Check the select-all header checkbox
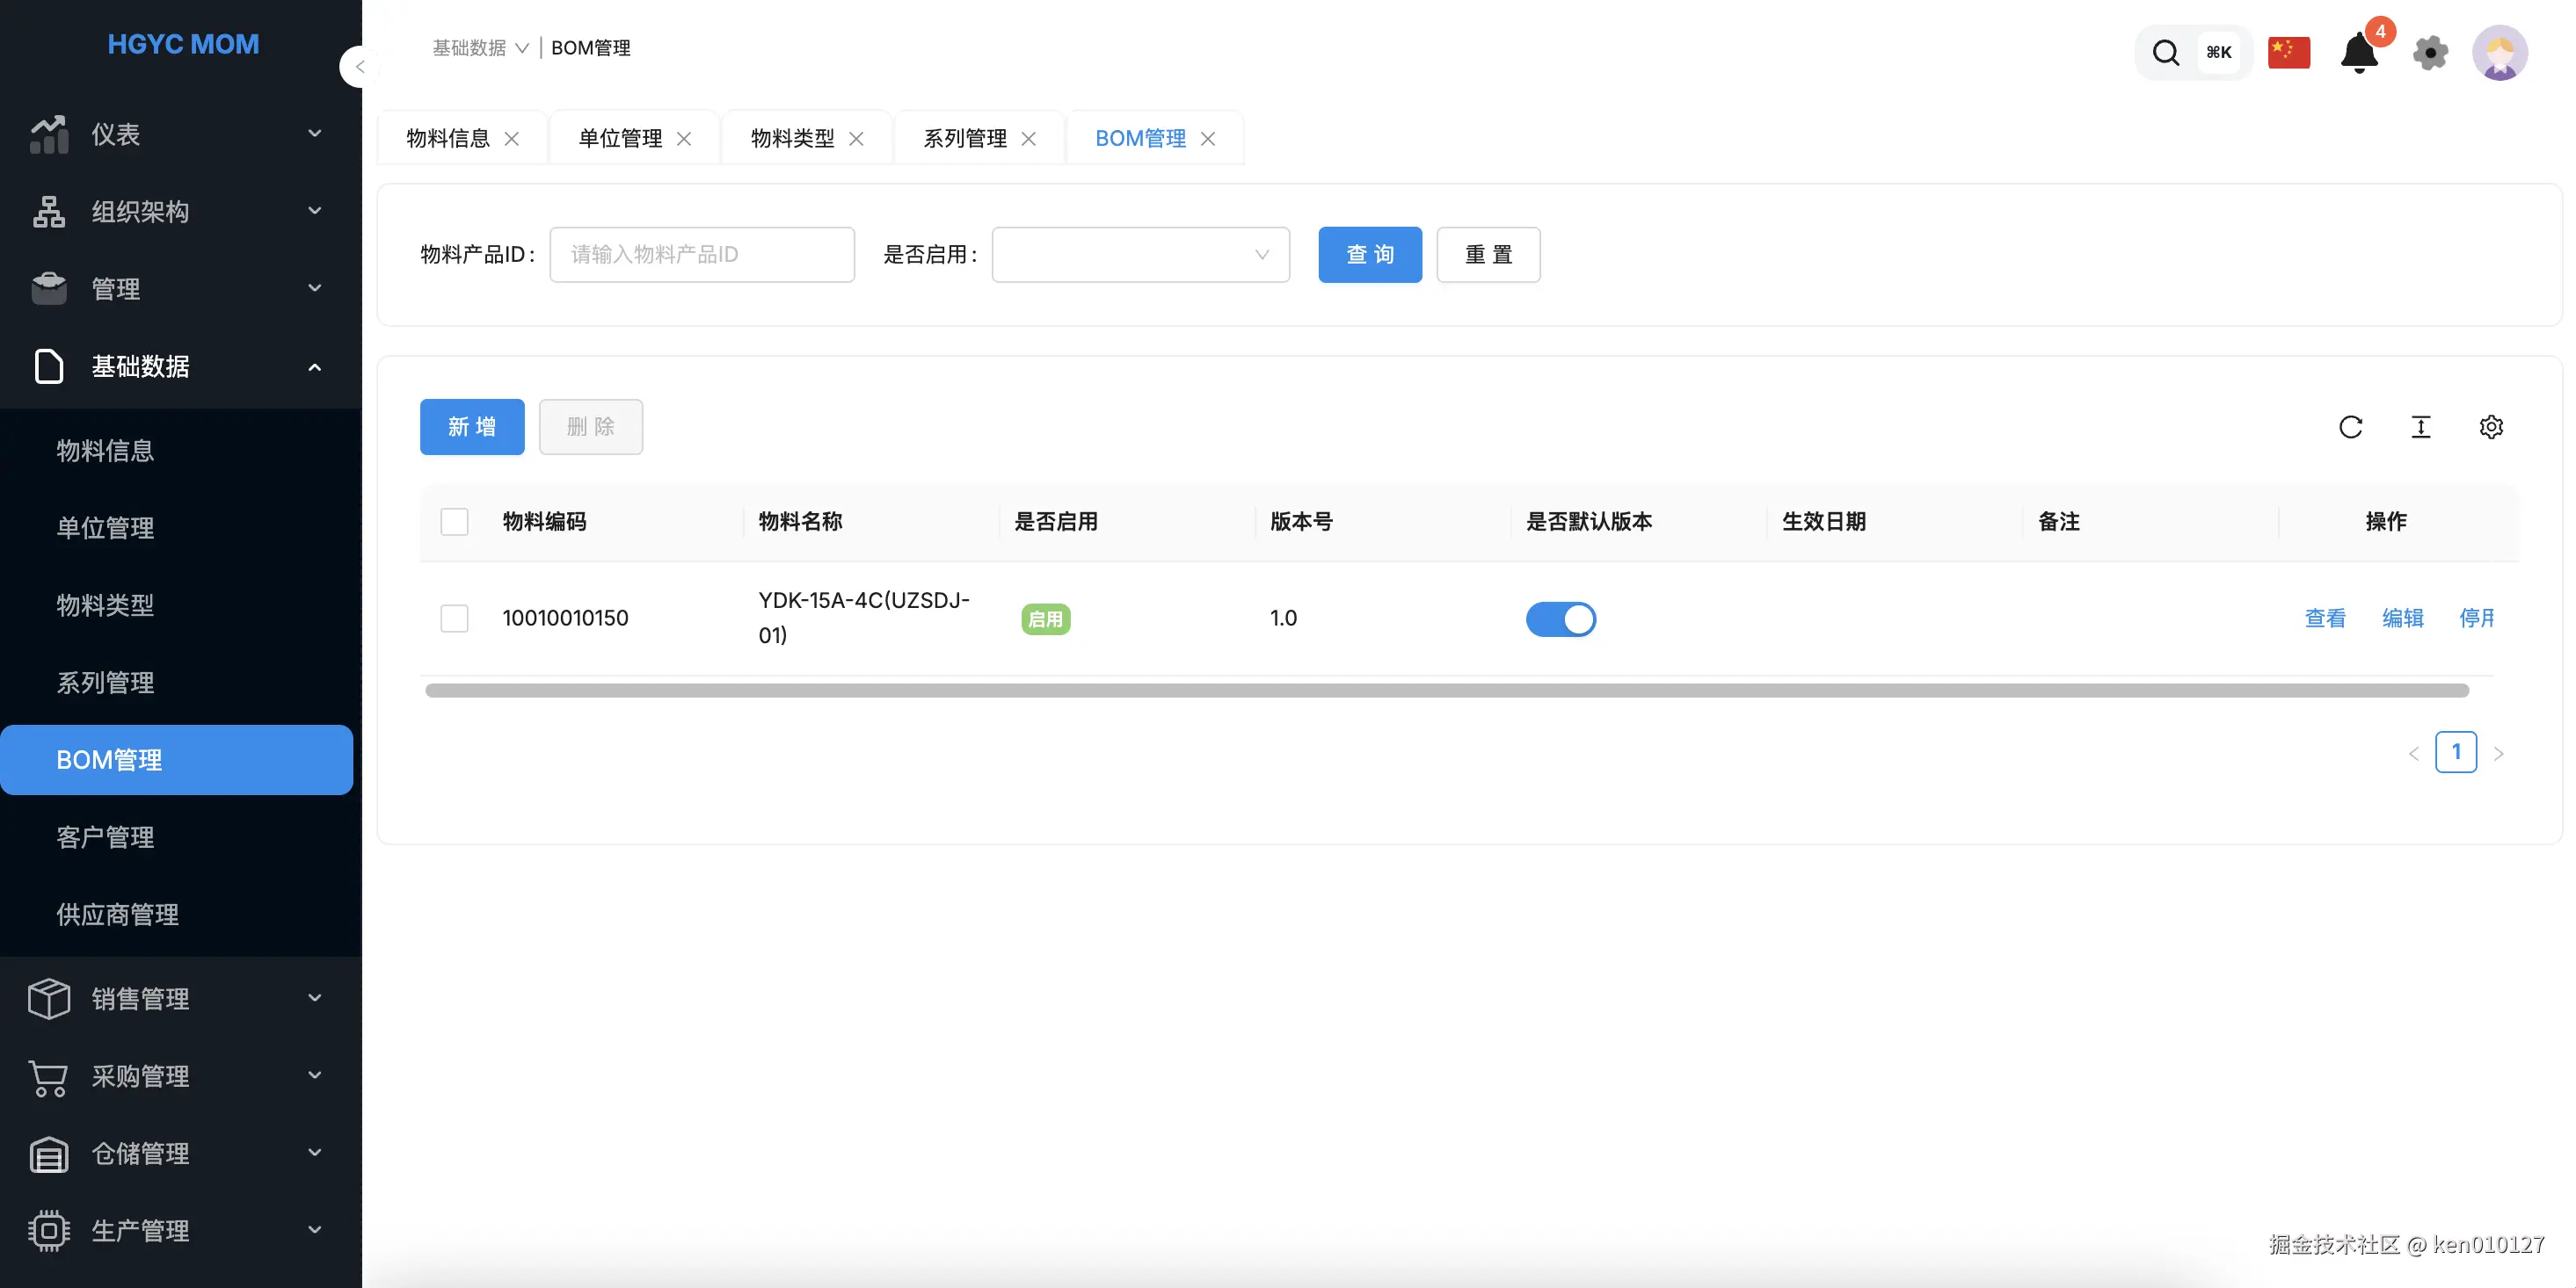This screenshot has height=1288, width=2576. (454, 522)
